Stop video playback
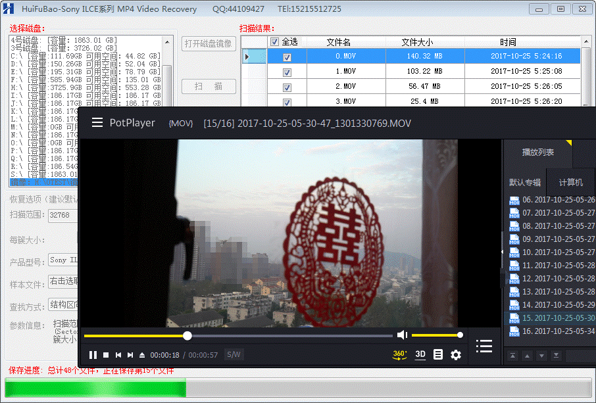596x403 pixels. click(106, 355)
